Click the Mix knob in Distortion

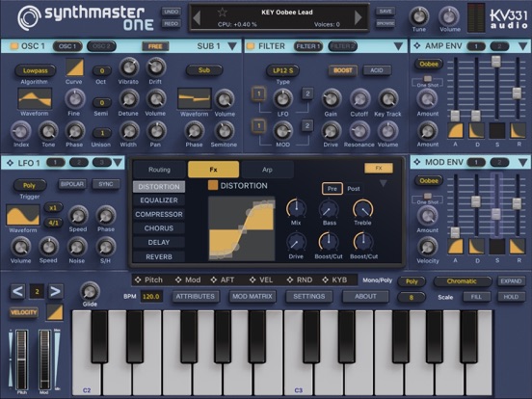click(296, 209)
